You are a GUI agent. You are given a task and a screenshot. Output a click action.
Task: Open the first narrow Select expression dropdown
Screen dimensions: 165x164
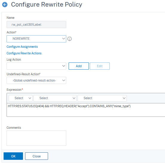click(21, 98)
